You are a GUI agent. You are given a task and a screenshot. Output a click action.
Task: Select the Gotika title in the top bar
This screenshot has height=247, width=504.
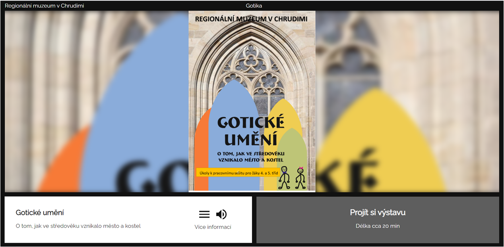[254, 6]
